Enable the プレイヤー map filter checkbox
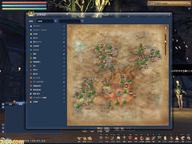This screenshot has width=192, height=144. 64,26
